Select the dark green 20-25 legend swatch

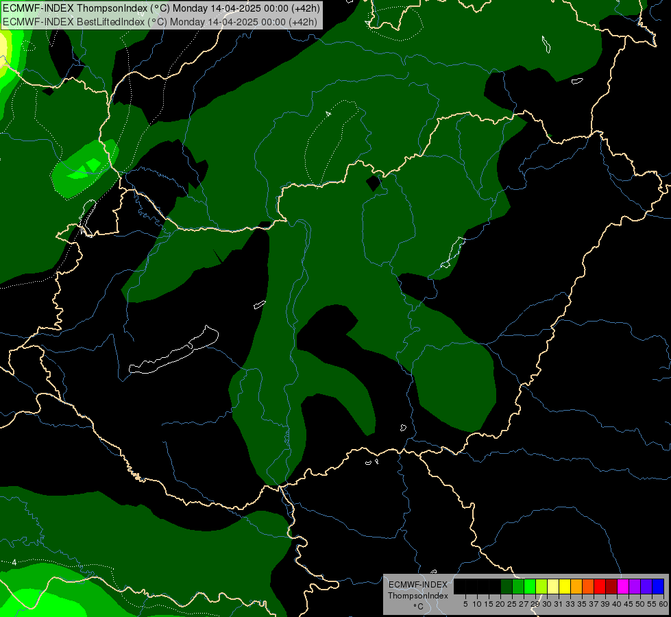pyautogui.click(x=507, y=586)
